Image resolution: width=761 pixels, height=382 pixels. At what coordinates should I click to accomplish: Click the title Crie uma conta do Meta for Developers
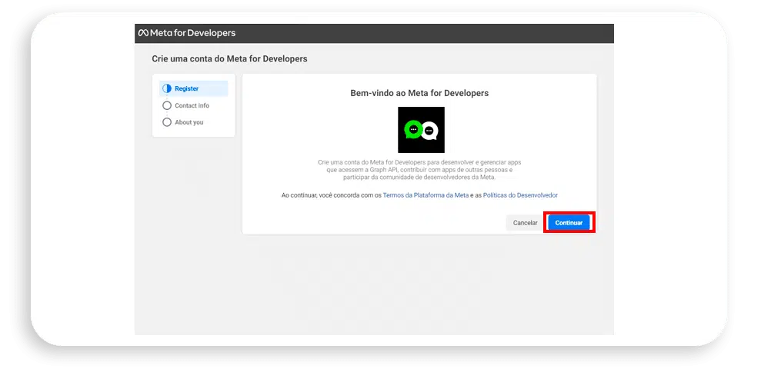click(x=229, y=58)
